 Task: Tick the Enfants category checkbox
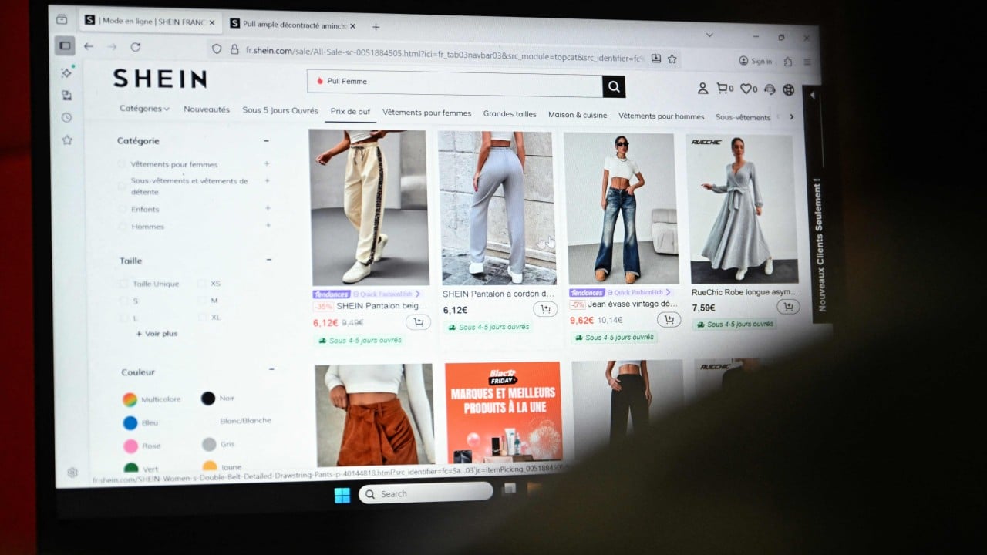tap(122, 209)
